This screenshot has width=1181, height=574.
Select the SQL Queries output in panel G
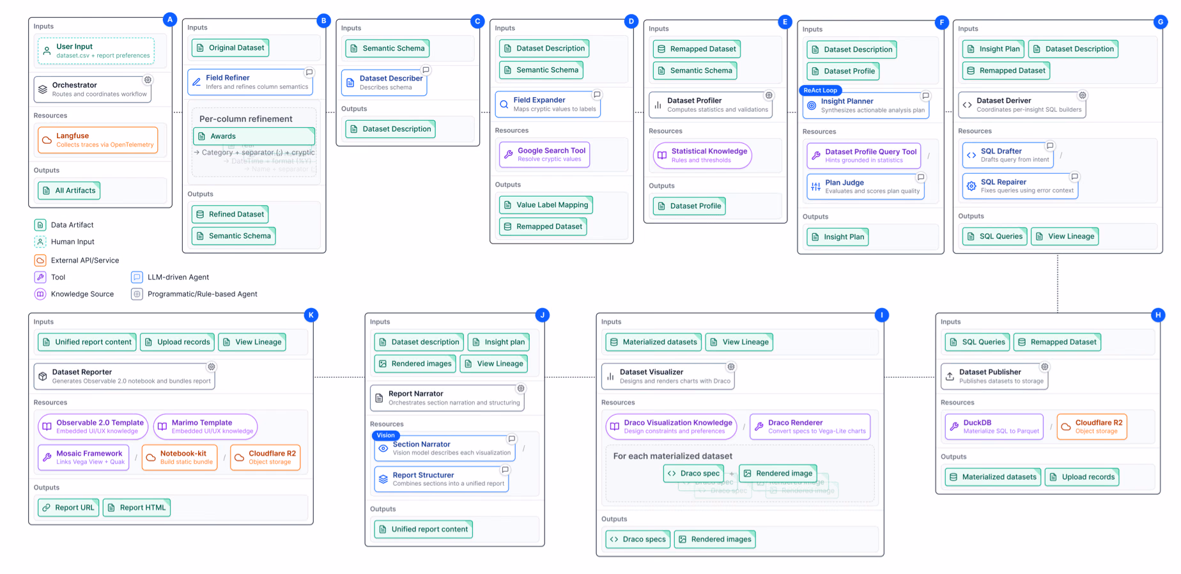[995, 237]
